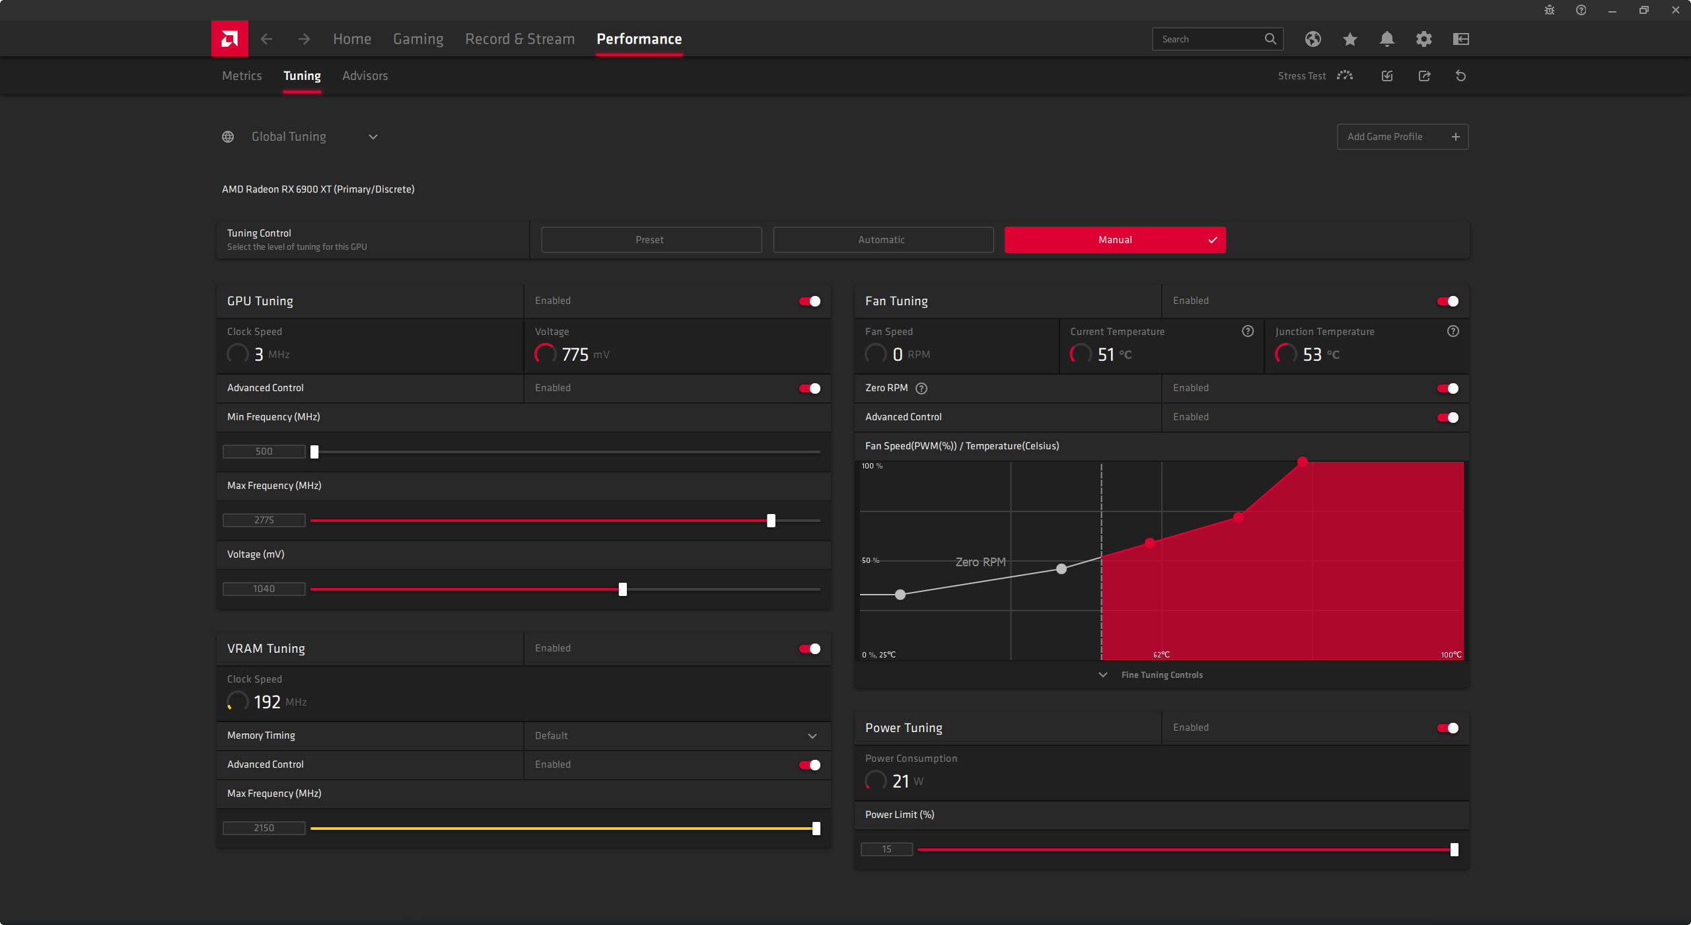Click the Stress Test label
The height and width of the screenshot is (925, 1691).
click(x=1301, y=76)
